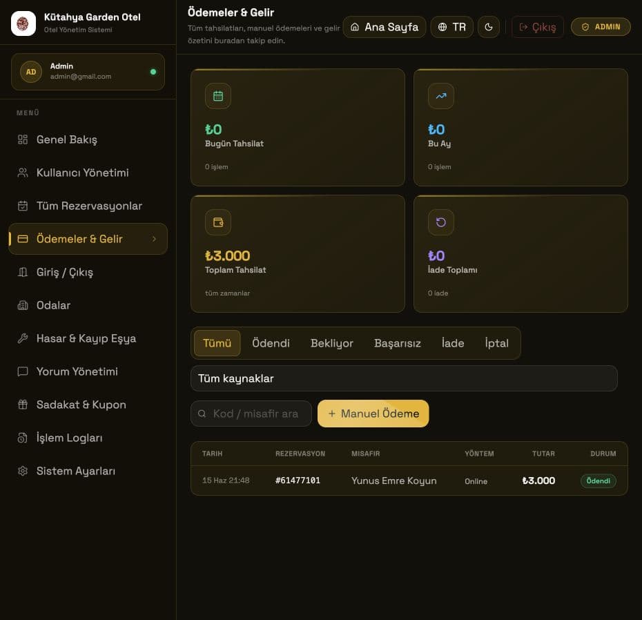The image size is (642, 620).
Task: Click the refund icon in İade Toplamı card
Action: pos(441,222)
